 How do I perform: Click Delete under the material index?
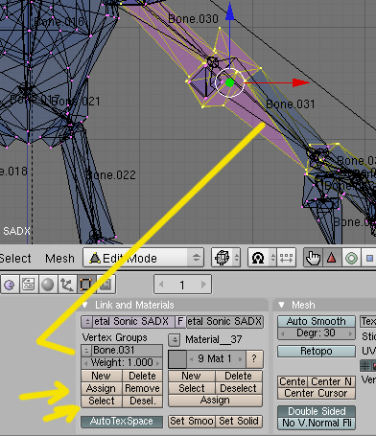coord(239,376)
